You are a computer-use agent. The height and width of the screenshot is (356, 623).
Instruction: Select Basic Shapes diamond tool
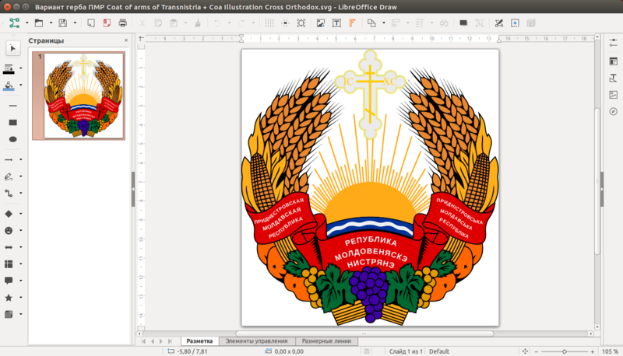(9, 214)
